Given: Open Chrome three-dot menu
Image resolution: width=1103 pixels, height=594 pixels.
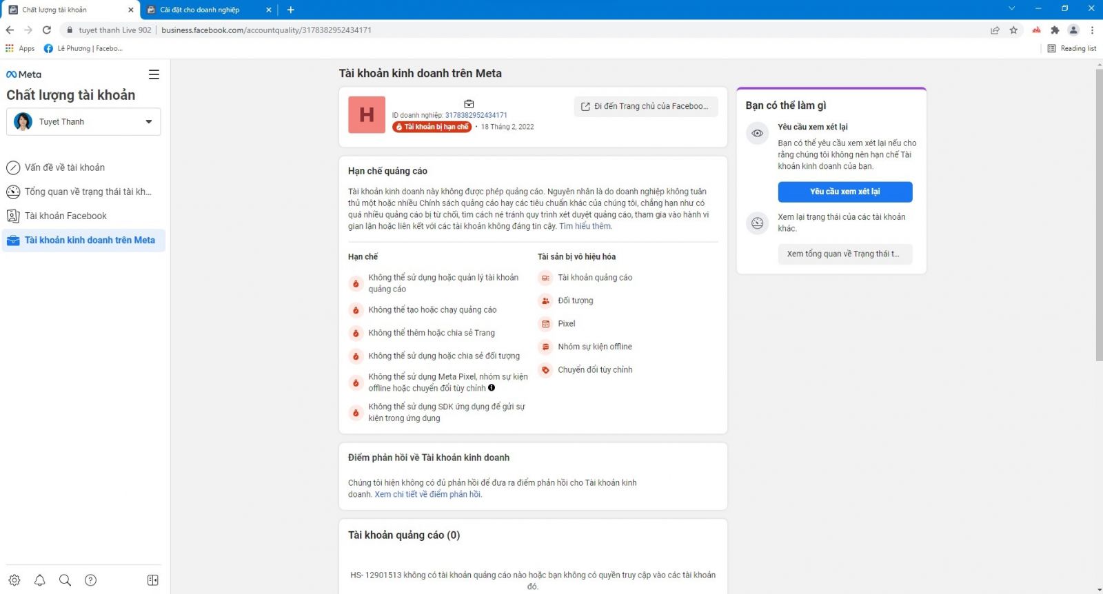Looking at the screenshot, I should pos(1092,30).
